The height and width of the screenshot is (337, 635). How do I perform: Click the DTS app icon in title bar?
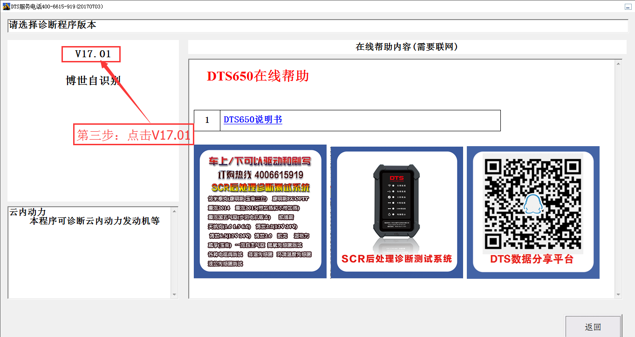point(6,7)
